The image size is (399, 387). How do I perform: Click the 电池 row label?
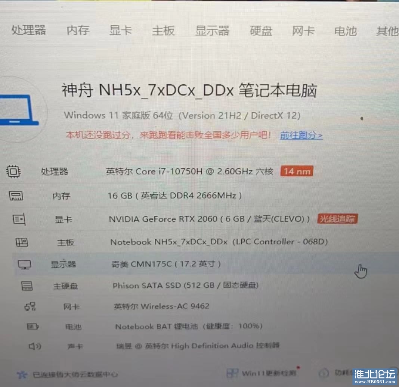(x=73, y=327)
